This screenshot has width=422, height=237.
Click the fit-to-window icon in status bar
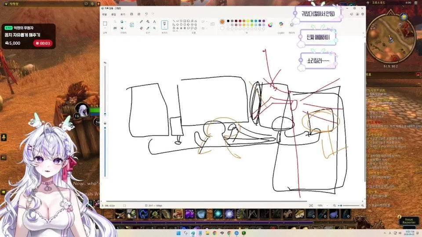311,205
